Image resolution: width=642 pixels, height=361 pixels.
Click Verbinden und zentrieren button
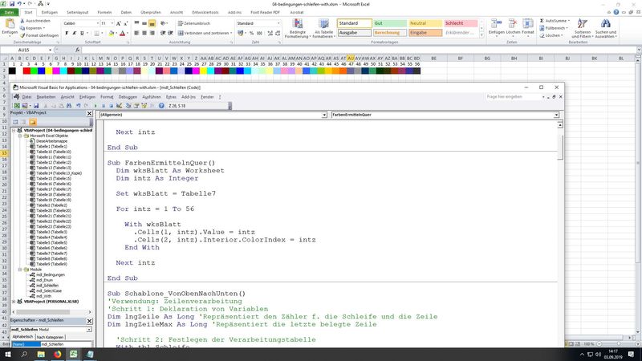click(205, 33)
